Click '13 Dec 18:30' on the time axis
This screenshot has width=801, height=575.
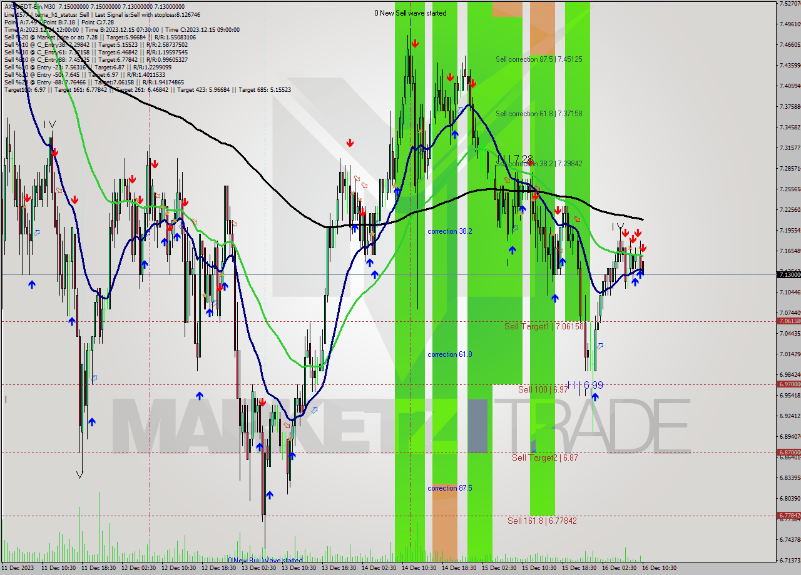click(339, 568)
